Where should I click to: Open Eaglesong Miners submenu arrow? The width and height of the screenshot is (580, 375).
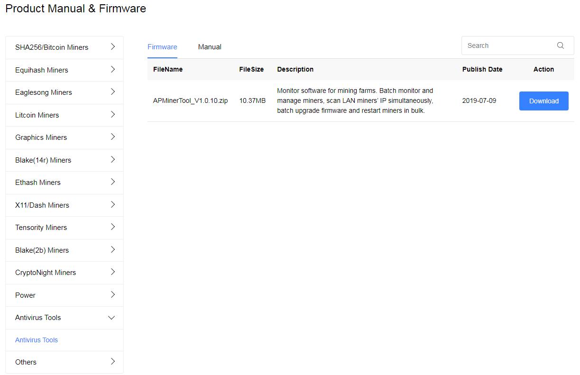pos(112,92)
